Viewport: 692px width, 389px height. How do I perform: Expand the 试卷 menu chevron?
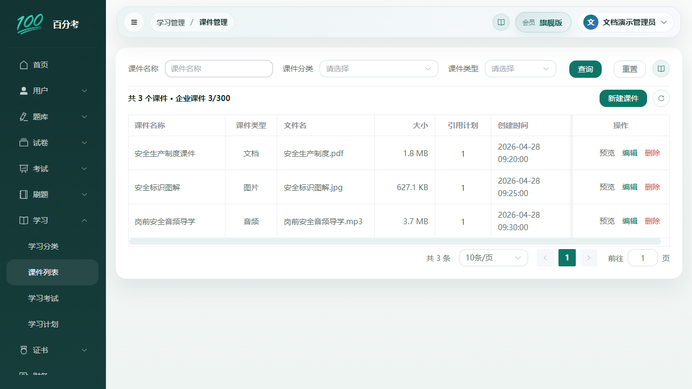84,143
